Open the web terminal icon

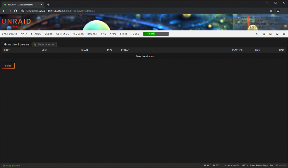[257, 34]
